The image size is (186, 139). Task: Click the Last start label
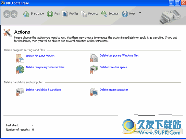tap(12, 125)
